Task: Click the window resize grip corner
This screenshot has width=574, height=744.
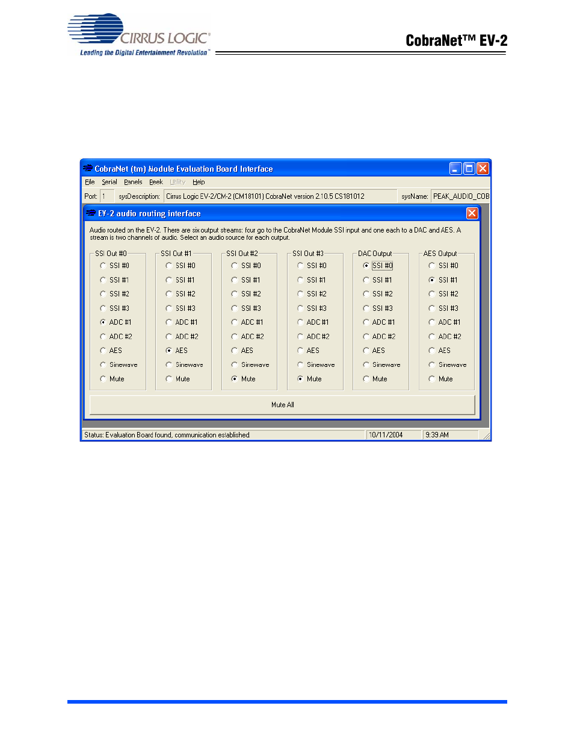Action: click(x=486, y=436)
